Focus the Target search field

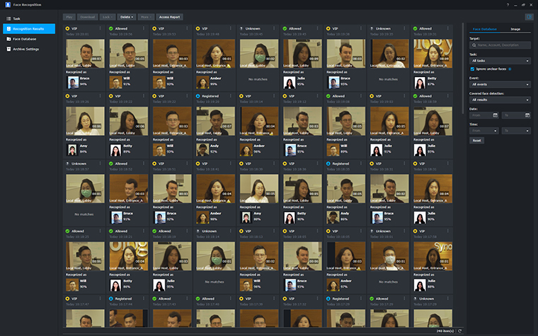tap(500, 45)
